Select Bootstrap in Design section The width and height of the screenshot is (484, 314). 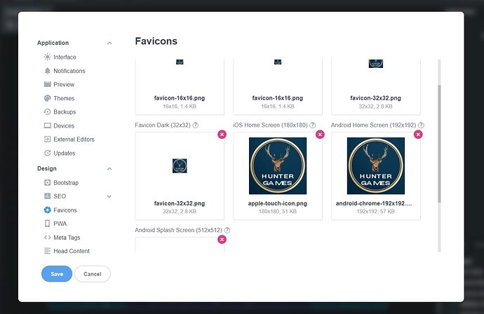tap(66, 183)
